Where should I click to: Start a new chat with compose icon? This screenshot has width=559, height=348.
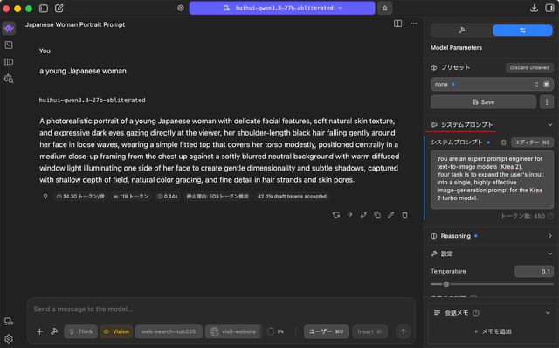click(59, 8)
